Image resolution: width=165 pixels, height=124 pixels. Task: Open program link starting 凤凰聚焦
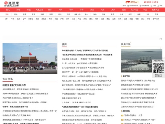(x=136, y=85)
